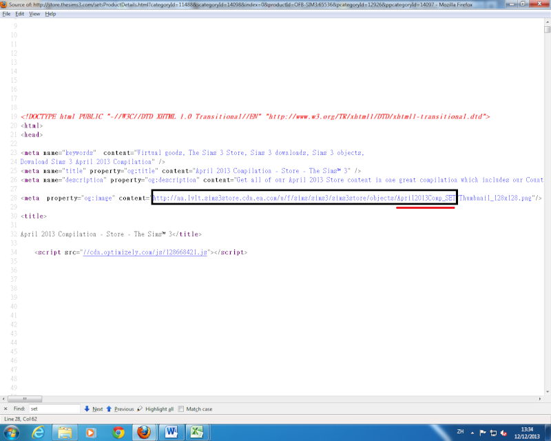551x441 pixels.
Task: Click the opening <title> tag on line 30
Action: pyautogui.click(x=33, y=216)
